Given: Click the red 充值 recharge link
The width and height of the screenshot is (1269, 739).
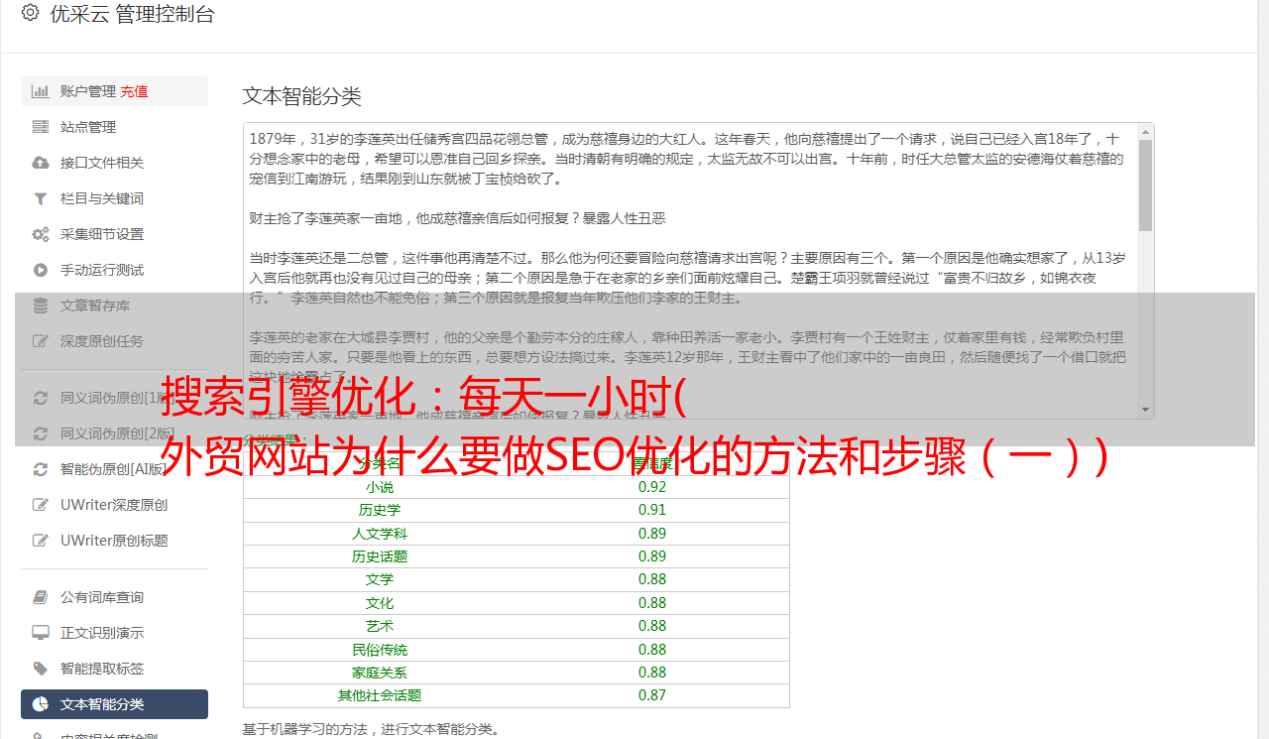Looking at the screenshot, I should pos(135,91).
